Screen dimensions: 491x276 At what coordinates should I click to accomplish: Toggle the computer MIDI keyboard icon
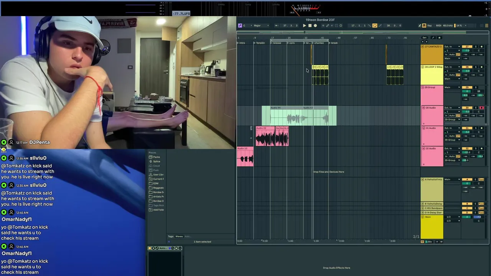click(424, 26)
